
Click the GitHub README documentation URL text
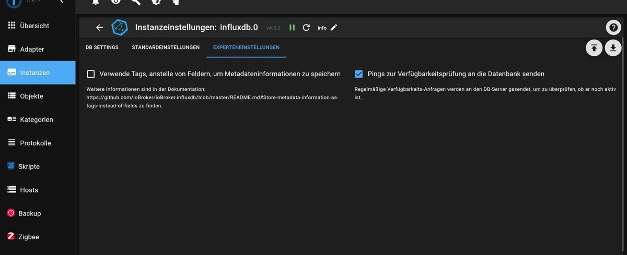pyautogui.click(x=212, y=98)
